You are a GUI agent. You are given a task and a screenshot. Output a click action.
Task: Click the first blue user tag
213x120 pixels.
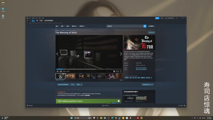click(x=126, y=78)
